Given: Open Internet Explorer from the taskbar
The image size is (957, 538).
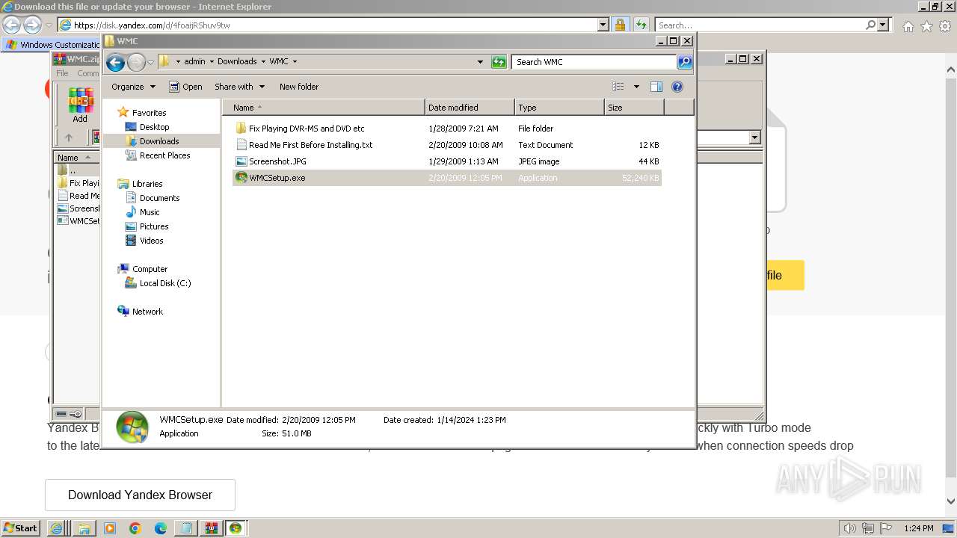Looking at the screenshot, I should pos(57,528).
